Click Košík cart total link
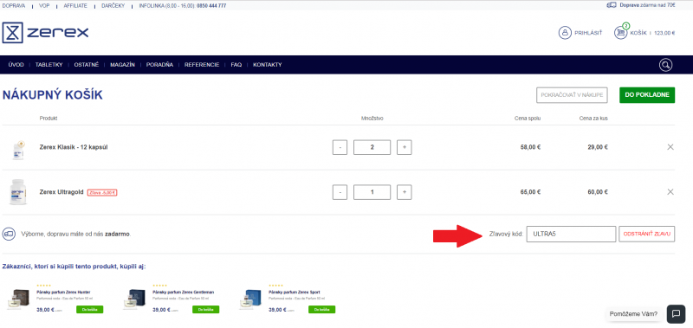The height and width of the screenshot is (328, 693). tap(652, 33)
